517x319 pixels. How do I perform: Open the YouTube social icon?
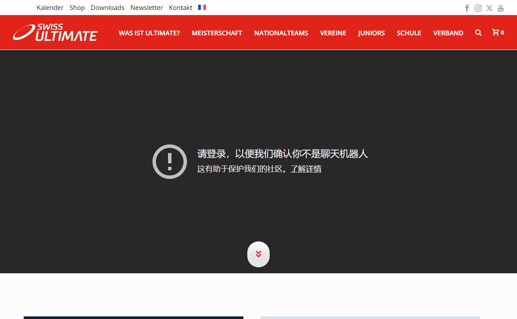pyautogui.click(x=501, y=8)
